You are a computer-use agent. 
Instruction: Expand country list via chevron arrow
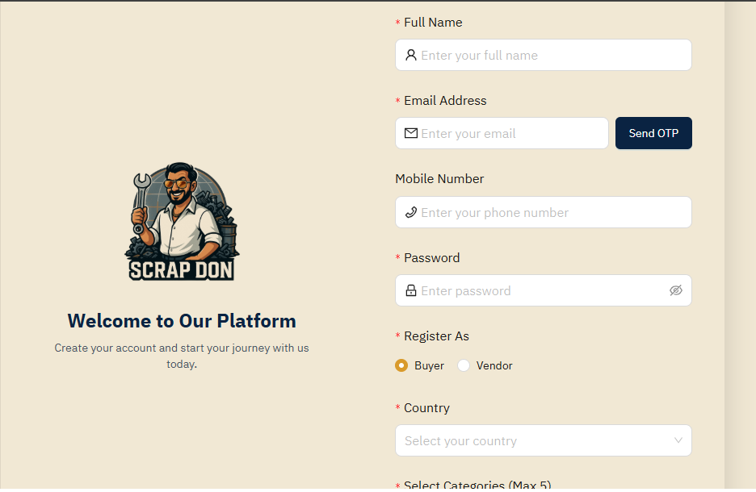[678, 440]
